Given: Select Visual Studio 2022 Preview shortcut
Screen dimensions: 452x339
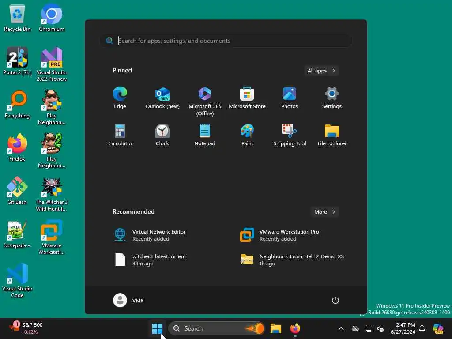Looking at the screenshot, I should 52,64.
